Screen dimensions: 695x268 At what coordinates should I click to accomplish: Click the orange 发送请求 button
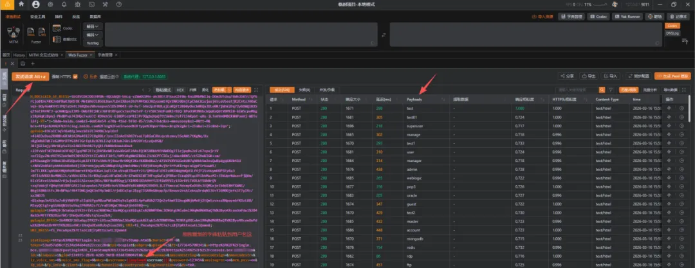pos(31,76)
